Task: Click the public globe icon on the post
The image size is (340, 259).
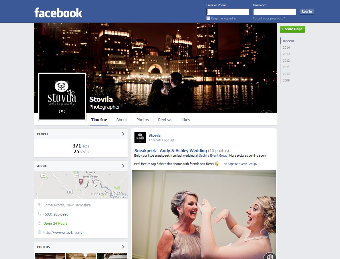Action: click(x=173, y=140)
